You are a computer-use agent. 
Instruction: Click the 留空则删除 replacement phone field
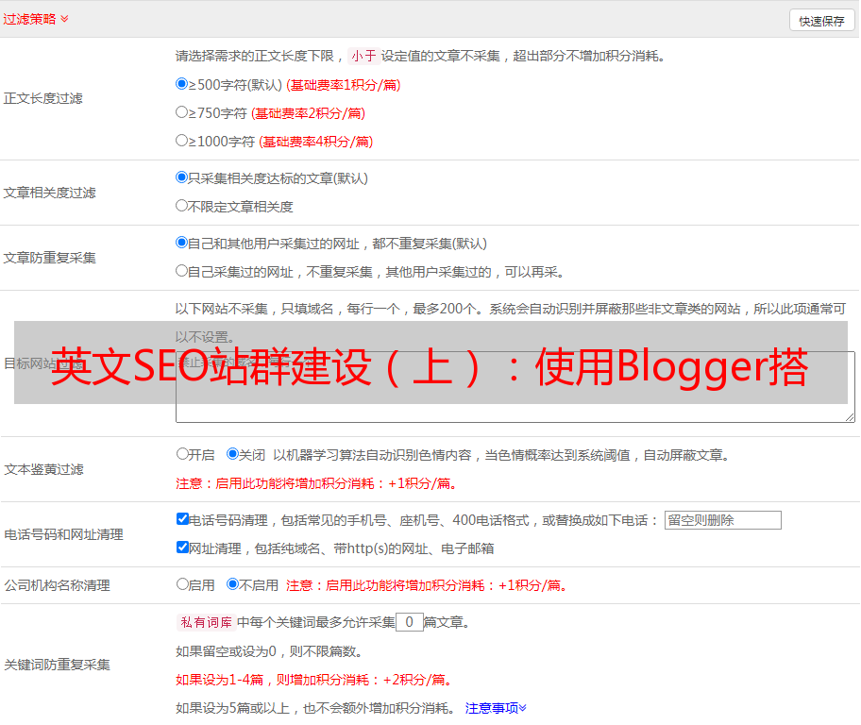[x=722, y=520]
